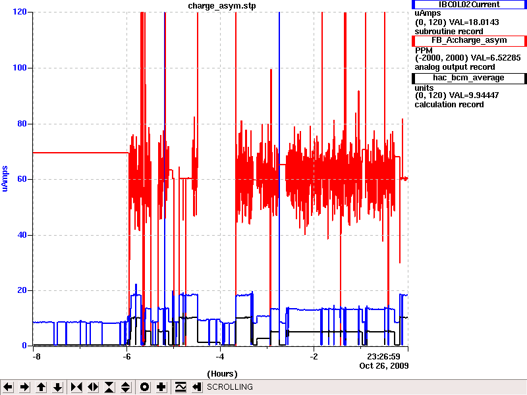Compress the time axis horizontally
Image resolution: width=527 pixels, height=395 pixels.
click(76, 387)
